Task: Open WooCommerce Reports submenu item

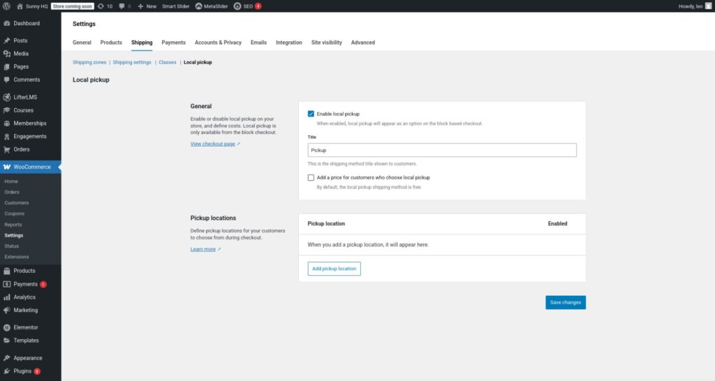Action: point(13,225)
